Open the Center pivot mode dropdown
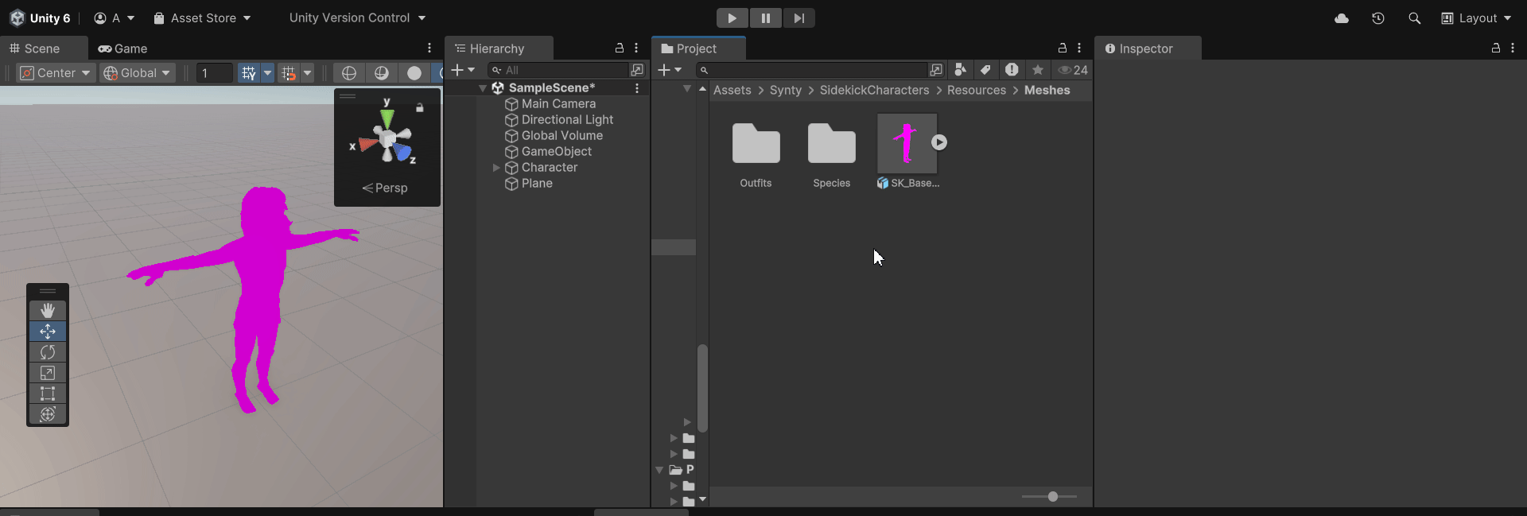Image resolution: width=1527 pixels, height=516 pixels. pos(56,73)
